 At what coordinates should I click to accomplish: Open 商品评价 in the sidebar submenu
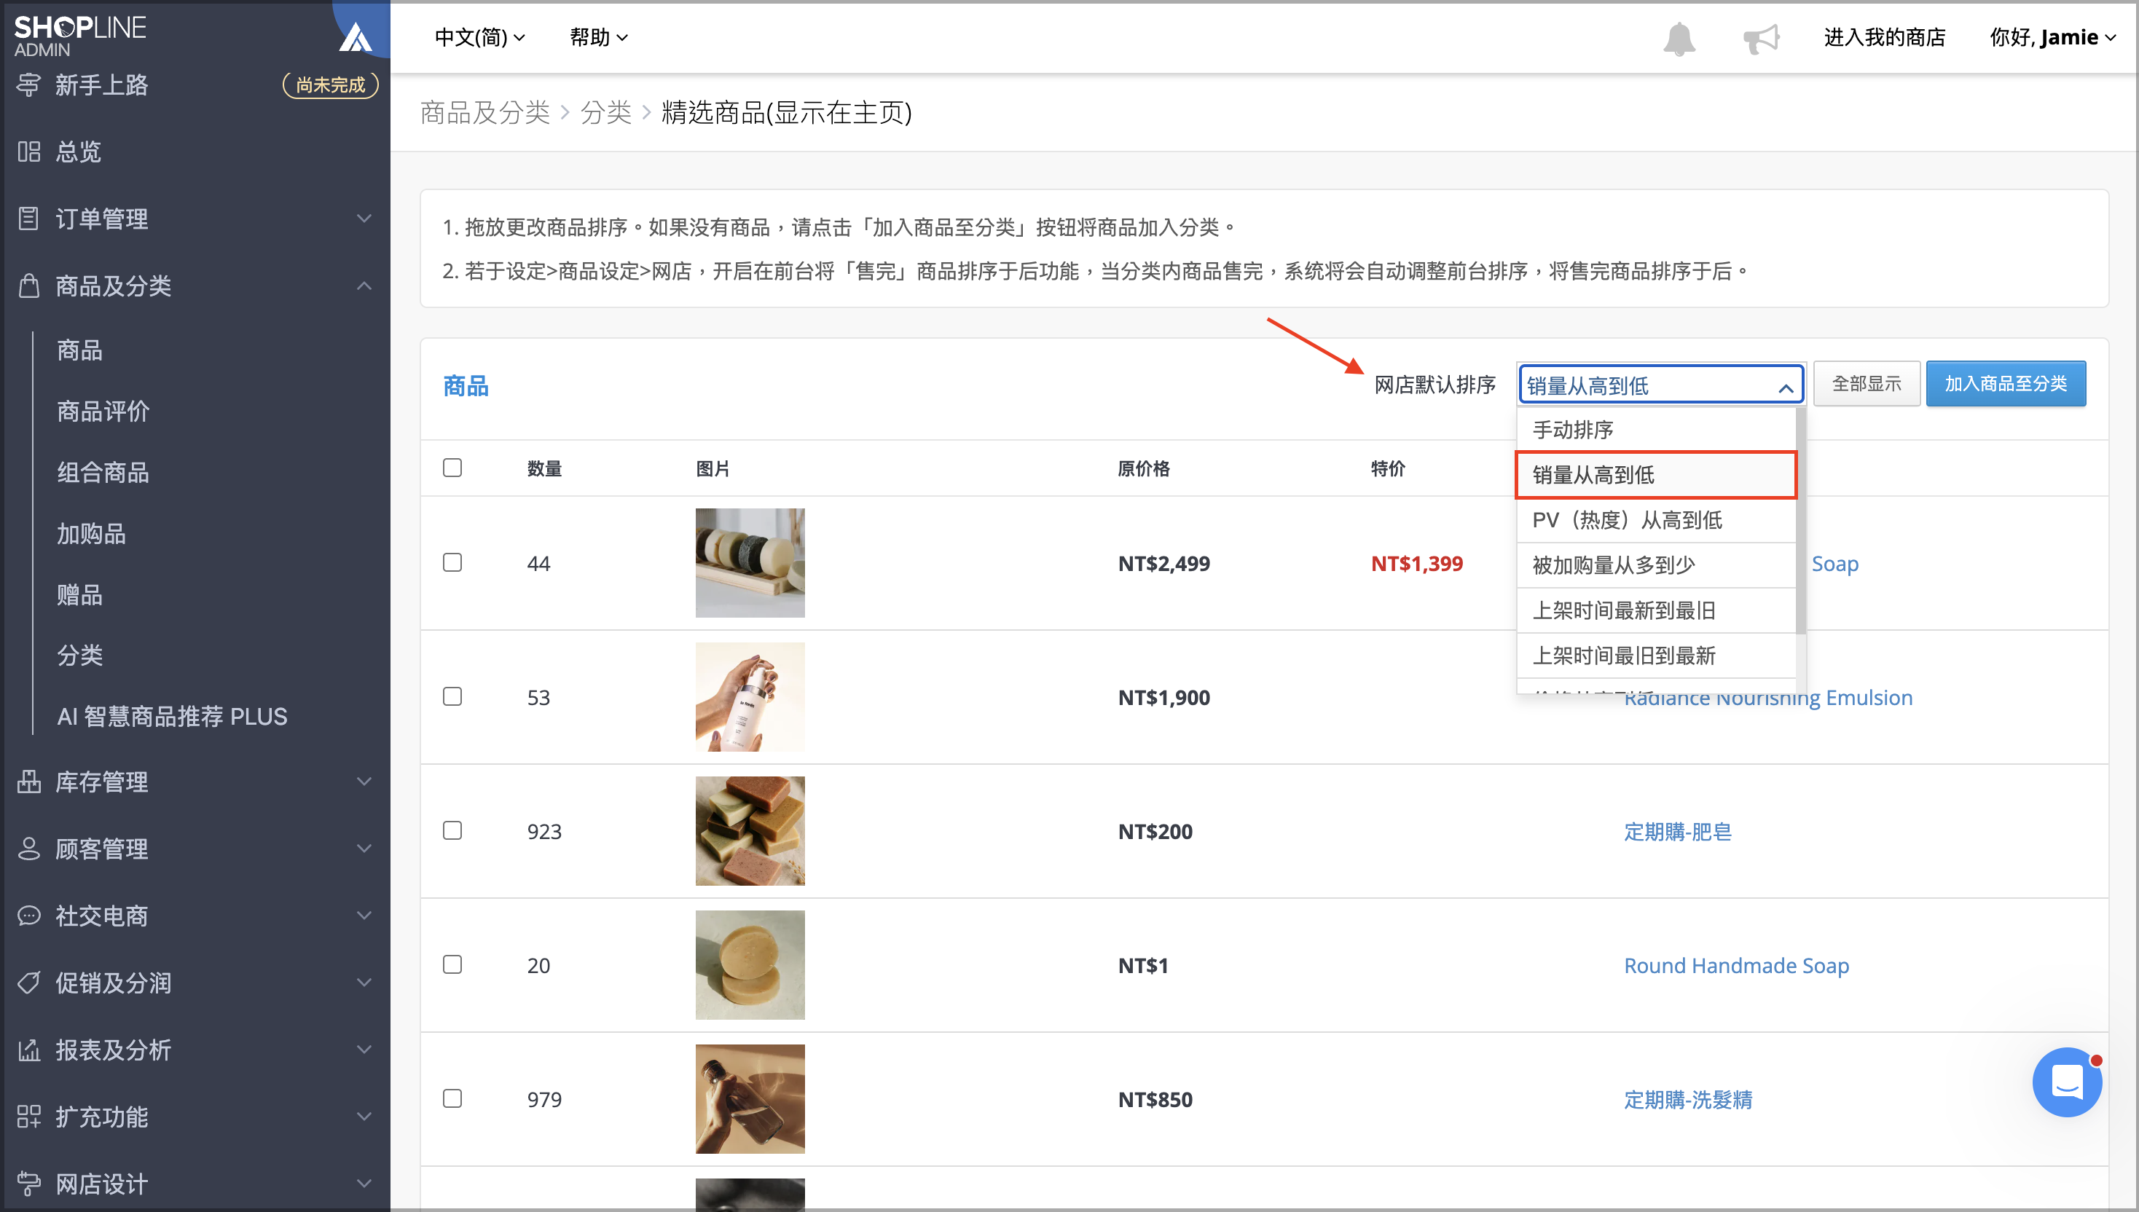click(103, 410)
